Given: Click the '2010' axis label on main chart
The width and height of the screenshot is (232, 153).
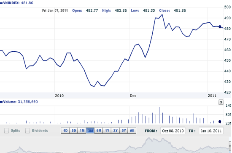Looking at the screenshot, I should click(59, 96).
